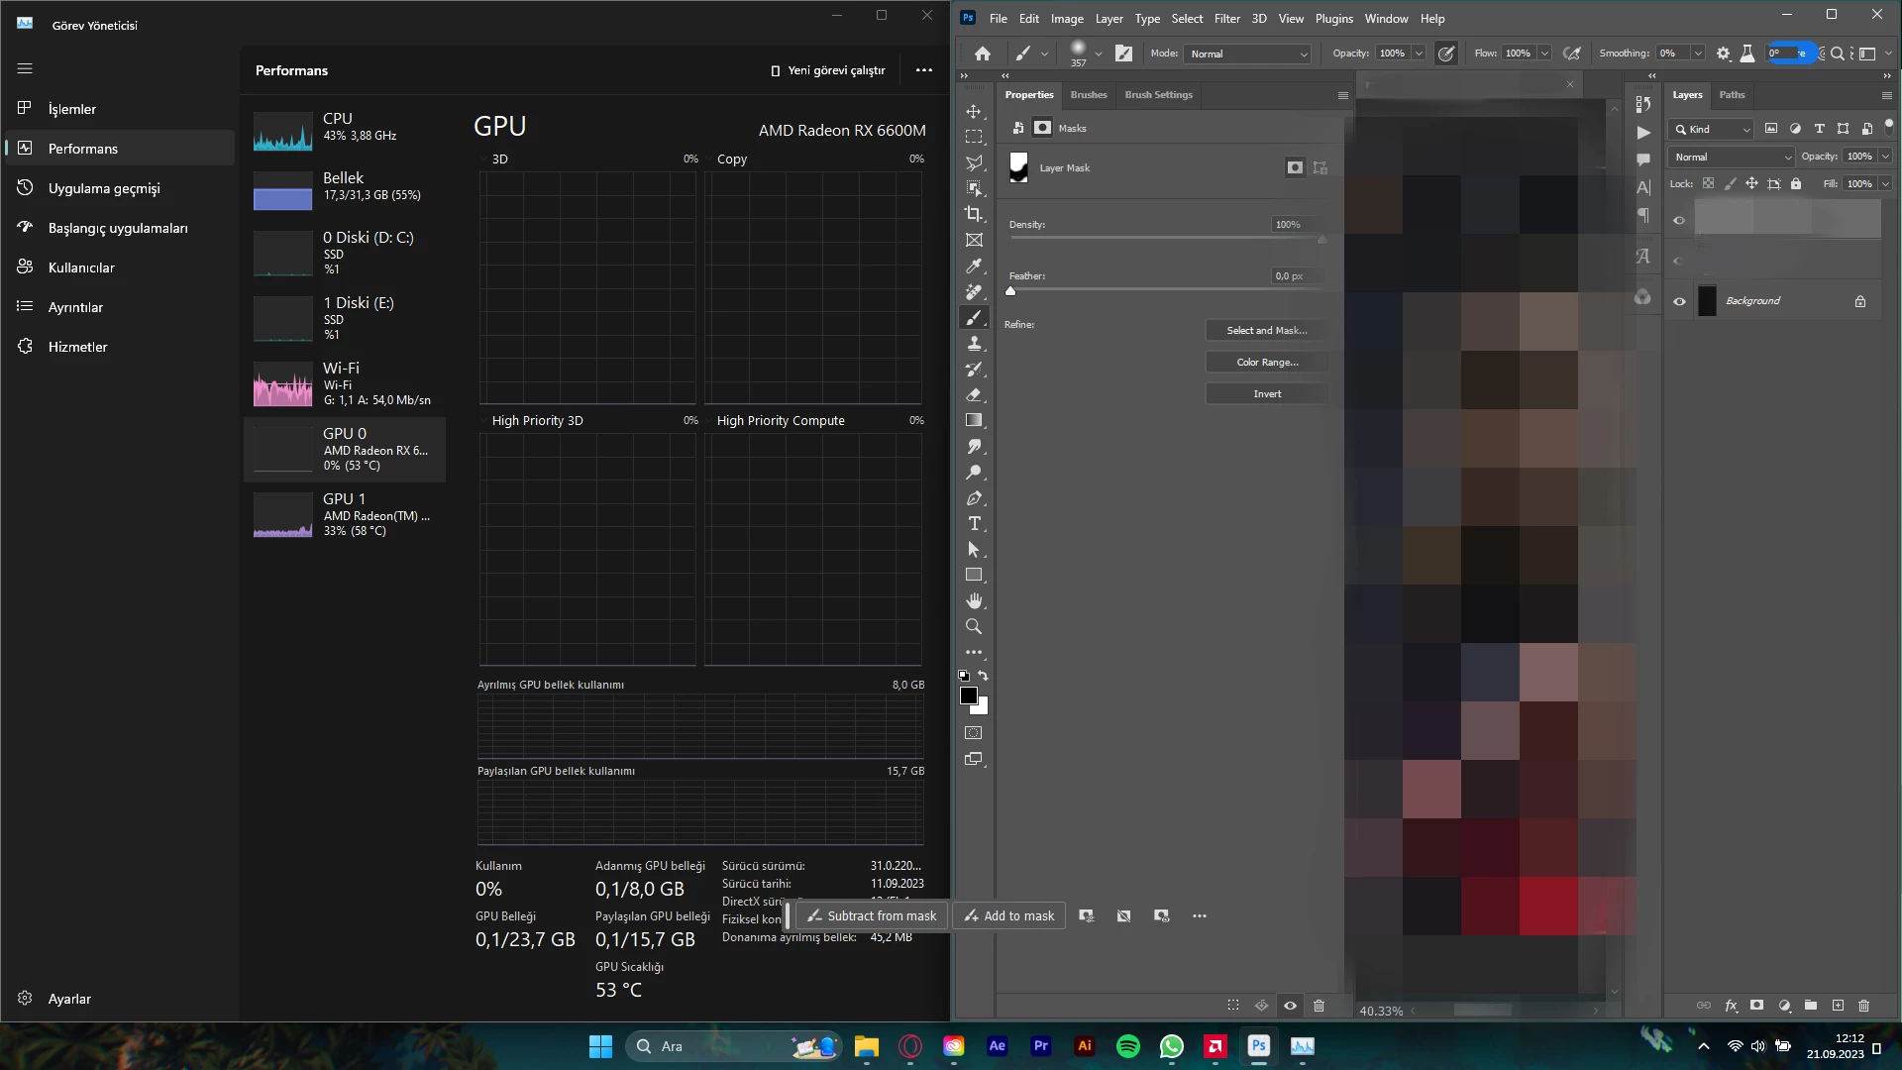Switch to the Brush Settings tab

1158,94
